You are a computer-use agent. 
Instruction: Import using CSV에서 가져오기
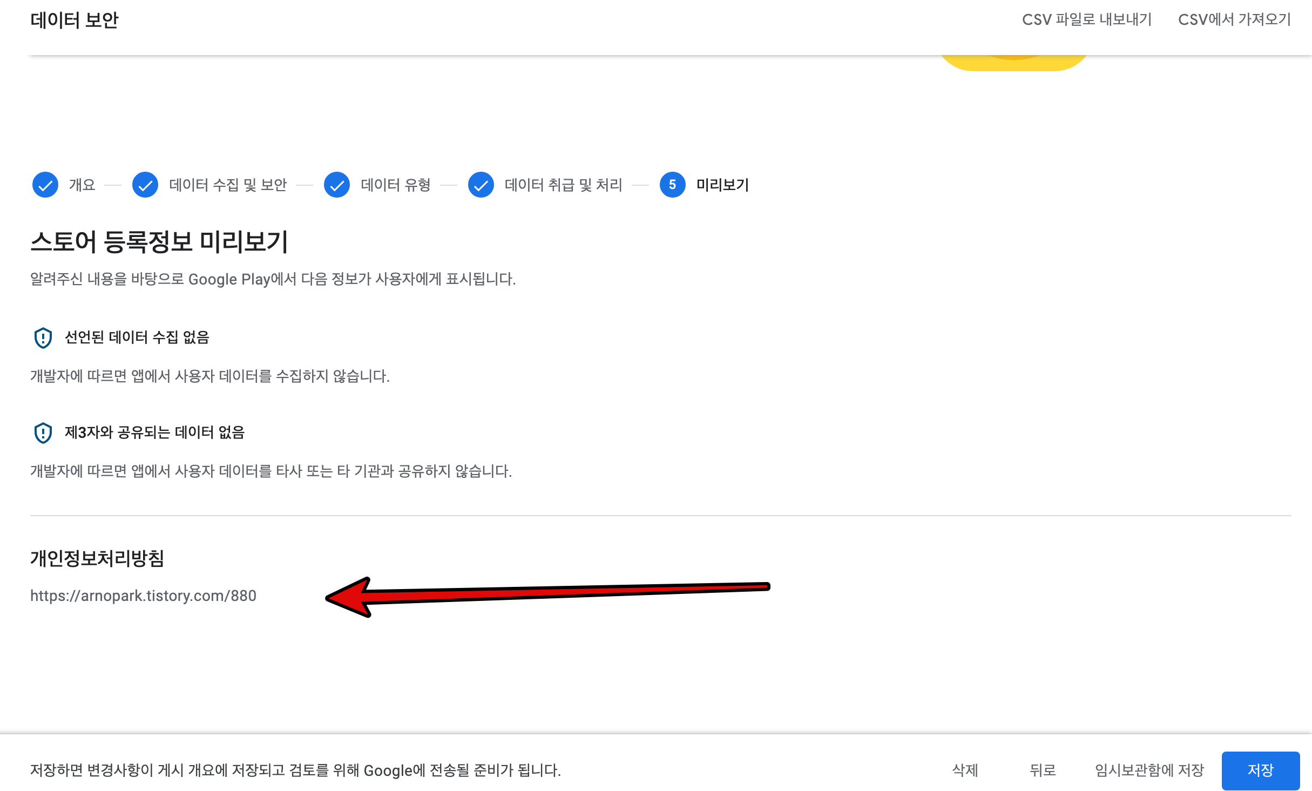[1234, 20]
